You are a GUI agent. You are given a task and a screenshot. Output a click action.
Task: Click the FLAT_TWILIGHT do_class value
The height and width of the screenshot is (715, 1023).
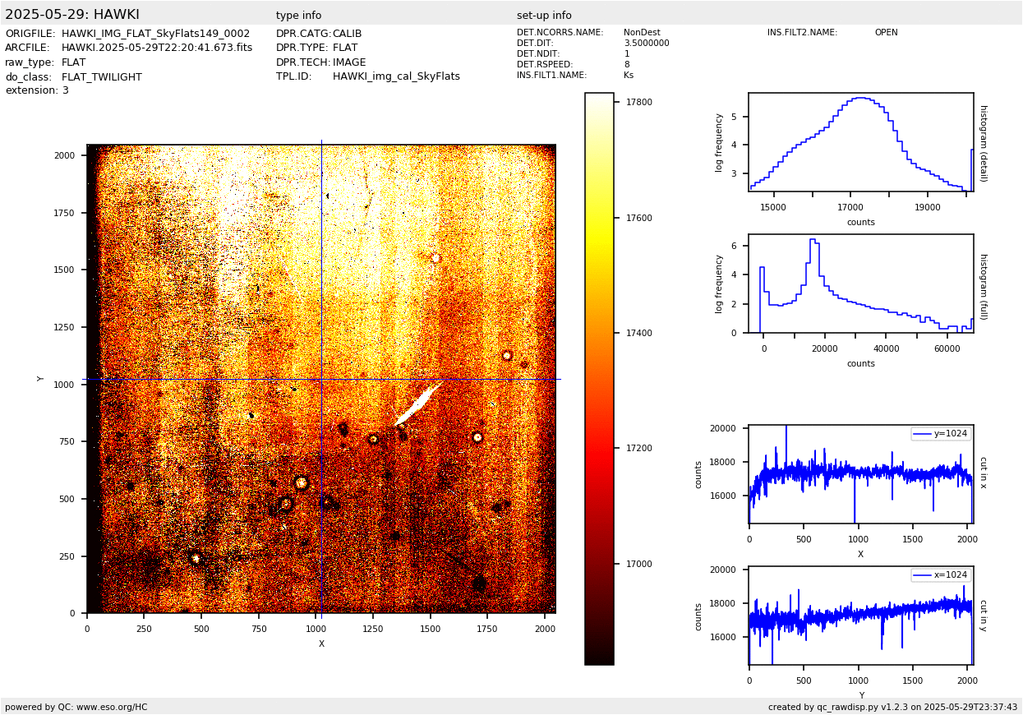pos(102,77)
